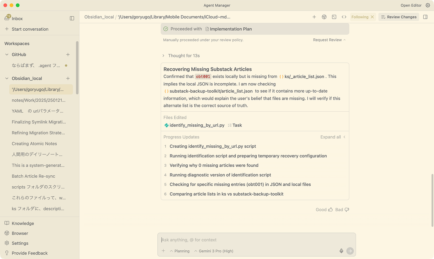The image size is (434, 259).
Task: Click the new conversation plus in header
Action: [314, 17]
